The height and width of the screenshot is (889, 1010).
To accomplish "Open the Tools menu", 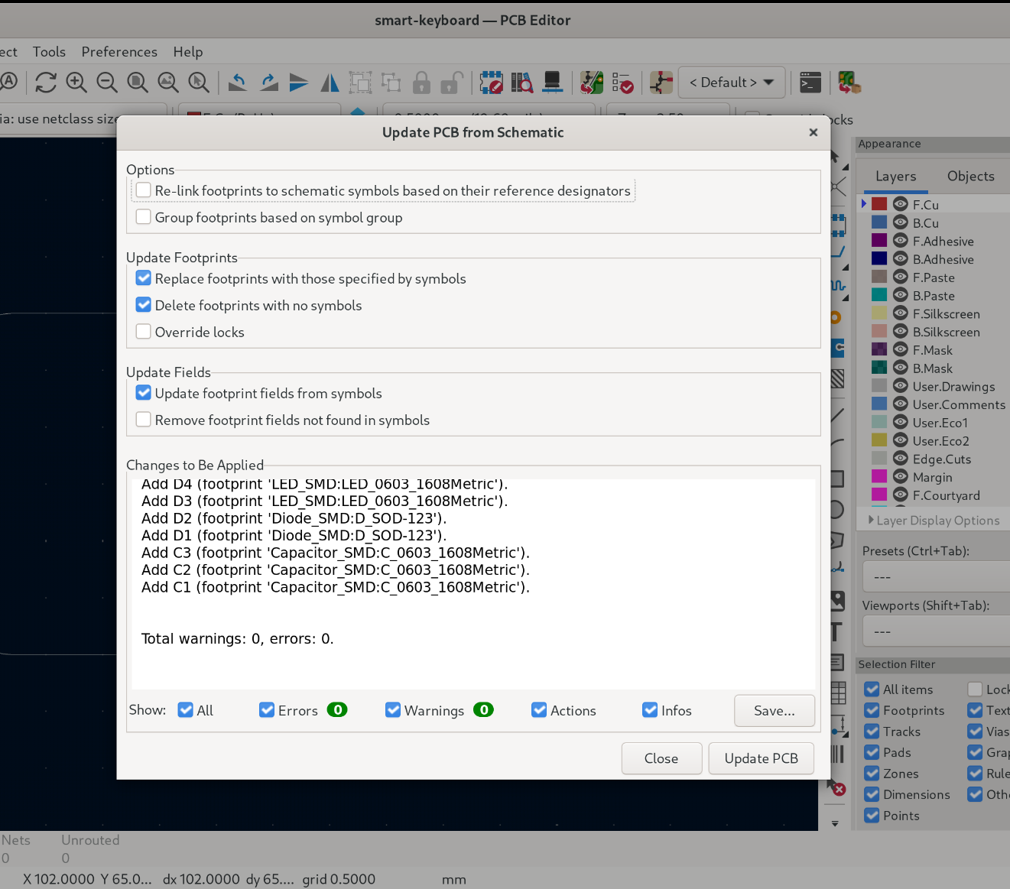I will point(49,51).
